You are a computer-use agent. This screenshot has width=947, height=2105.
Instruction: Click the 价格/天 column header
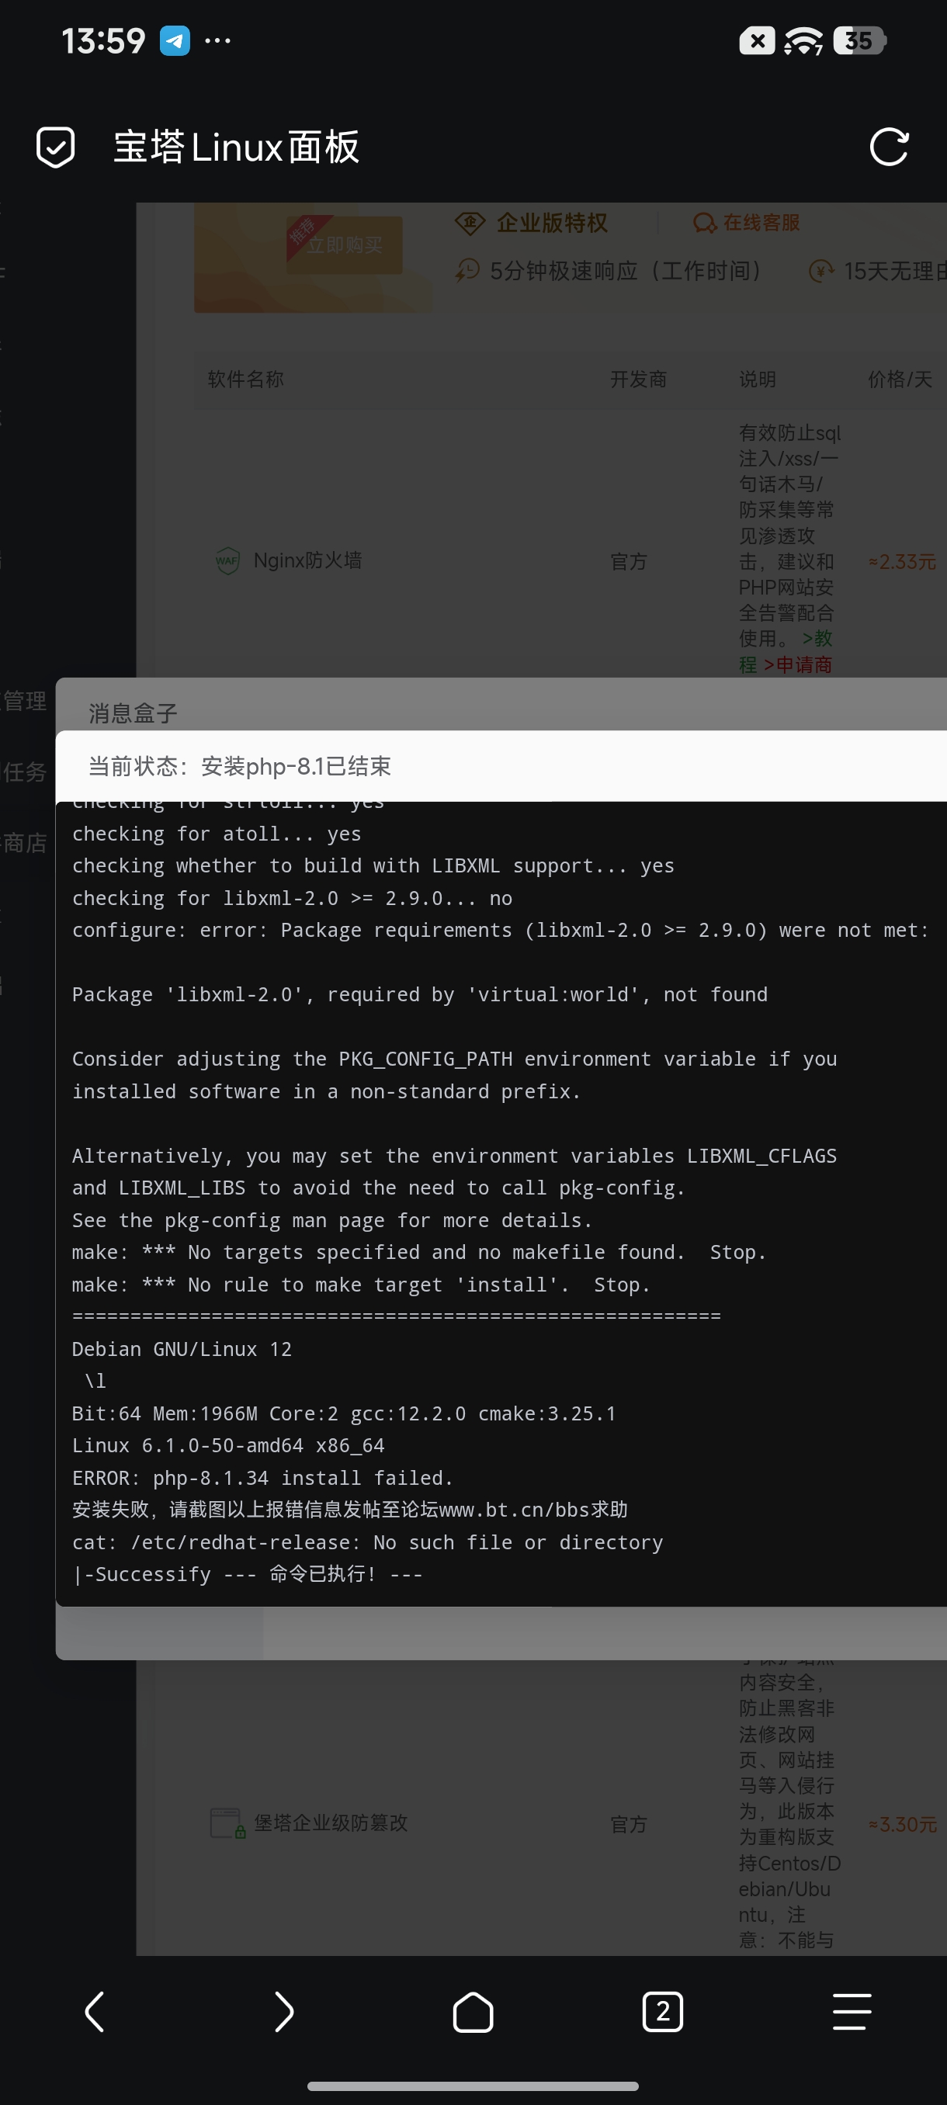(x=900, y=379)
